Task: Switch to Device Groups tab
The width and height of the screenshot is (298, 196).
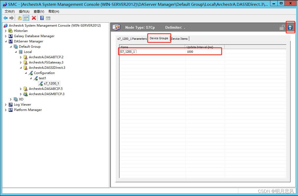Action: (159, 38)
